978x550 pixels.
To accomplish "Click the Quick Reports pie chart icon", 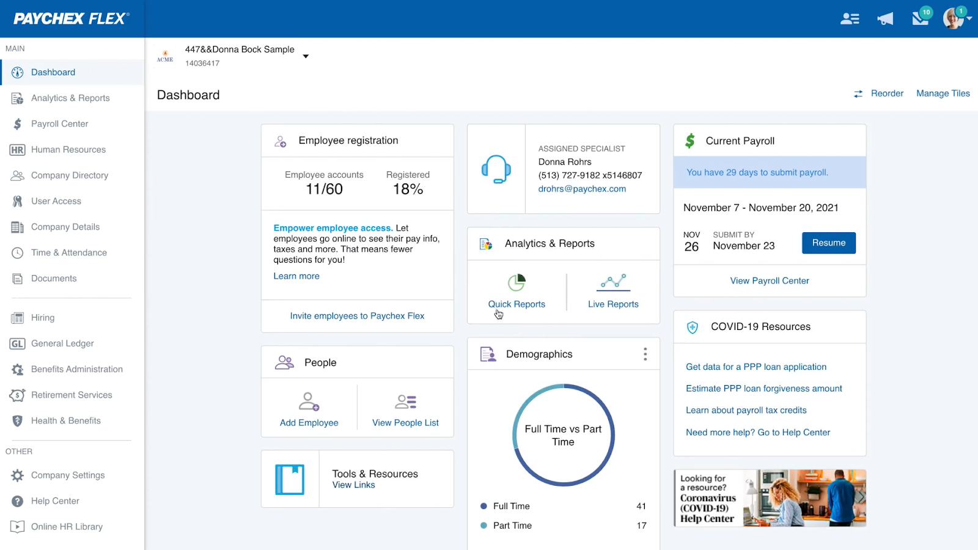I will (x=517, y=282).
